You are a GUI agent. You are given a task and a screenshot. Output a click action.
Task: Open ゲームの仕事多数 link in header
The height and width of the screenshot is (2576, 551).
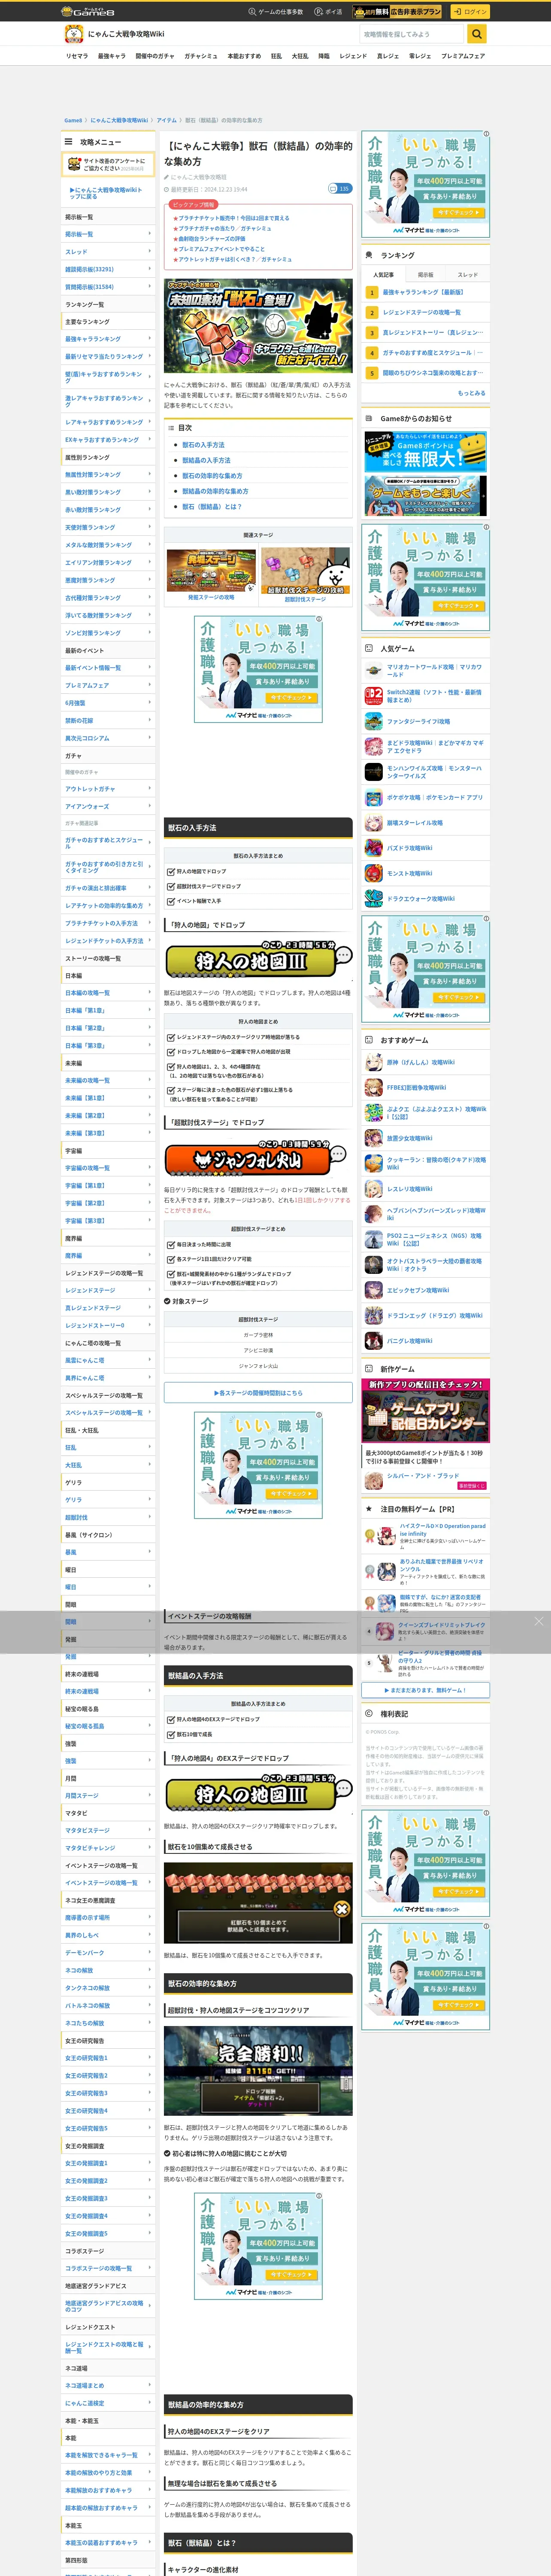point(275,12)
